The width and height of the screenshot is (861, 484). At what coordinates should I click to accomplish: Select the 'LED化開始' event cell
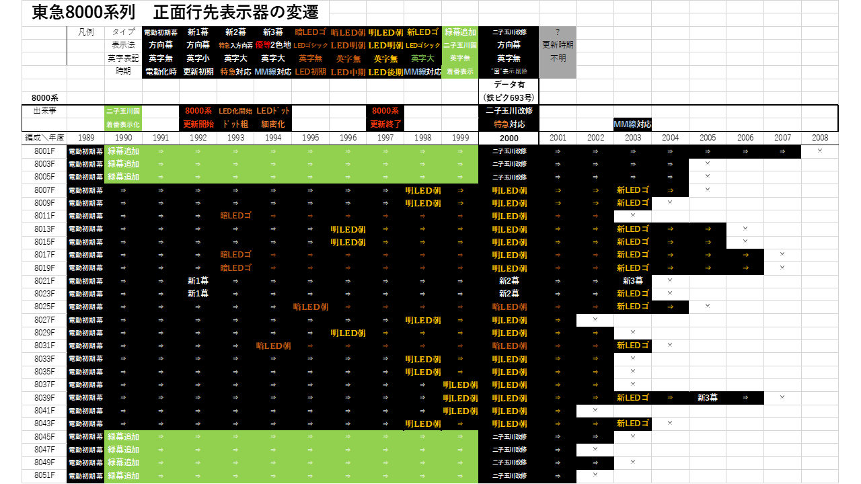point(235,111)
